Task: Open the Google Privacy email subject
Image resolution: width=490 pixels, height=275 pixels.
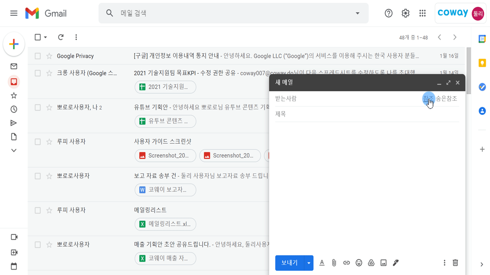Action: click(176, 56)
